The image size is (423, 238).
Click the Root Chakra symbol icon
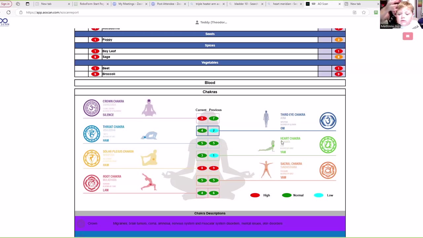92,183
